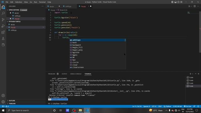The image size is (201, 113).
Task: Open run options dropdown arrow next to play
Action: click(x=192, y=6)
